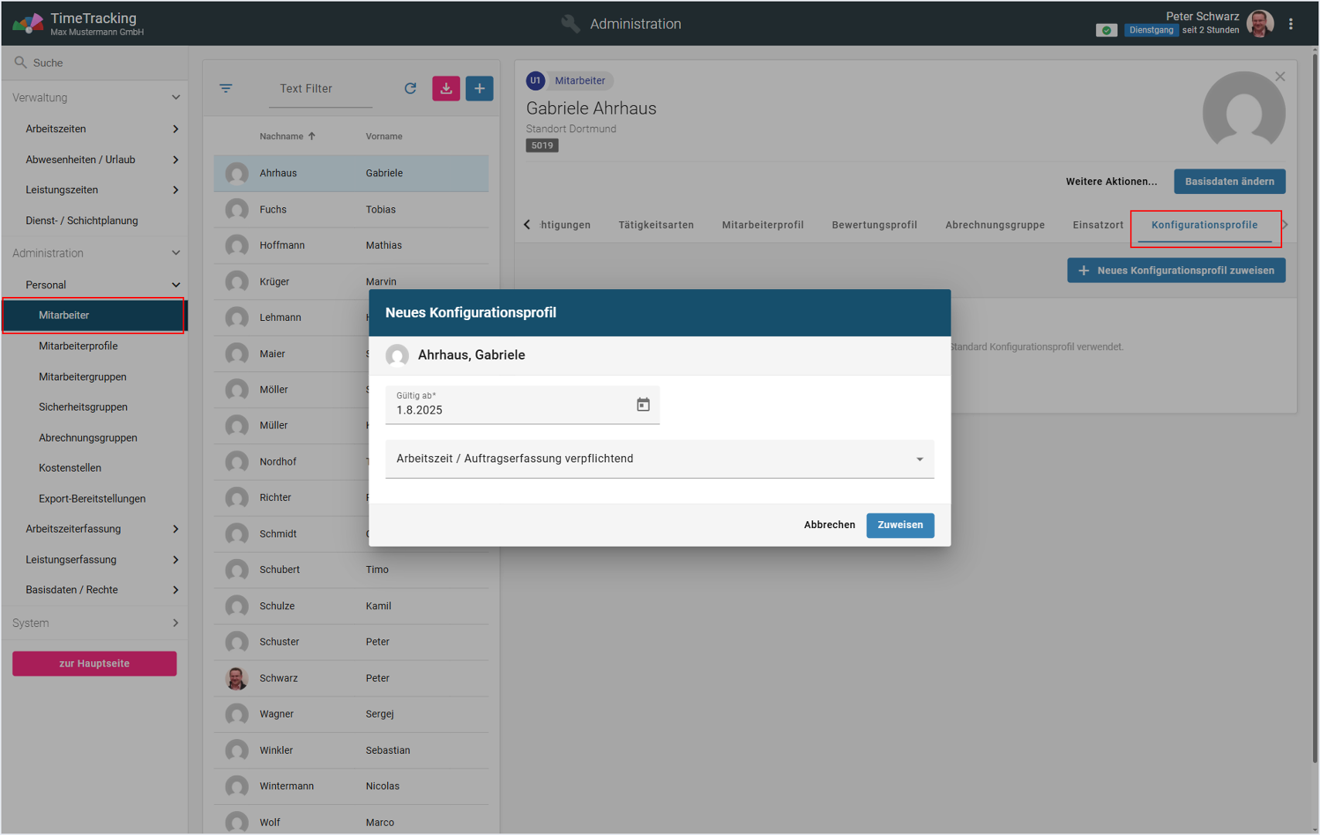This screenshot has width=1320, height=835.
Task: Add new employee with plus icon
Action: (x=479, y=88)
